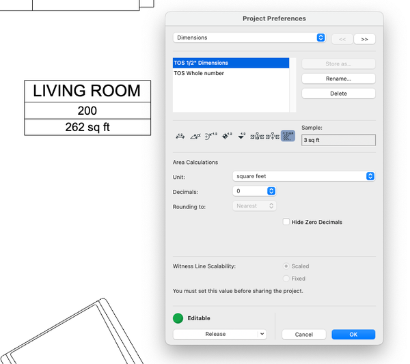Select the Level Dimensions type icon
The image size is (410, 364).
coord(227,136)
